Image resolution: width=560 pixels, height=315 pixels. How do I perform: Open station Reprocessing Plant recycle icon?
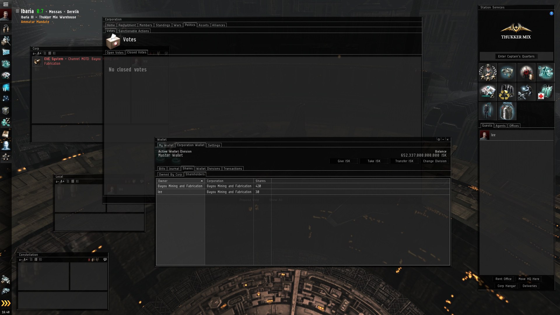(507, 92)
